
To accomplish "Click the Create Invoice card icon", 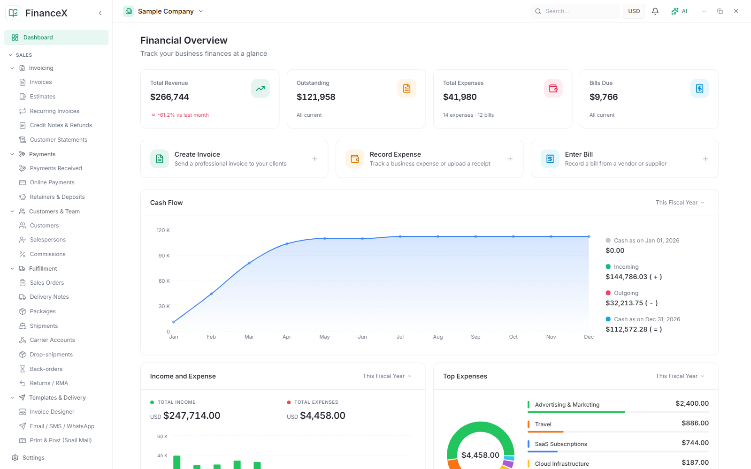I will [160, 159].
